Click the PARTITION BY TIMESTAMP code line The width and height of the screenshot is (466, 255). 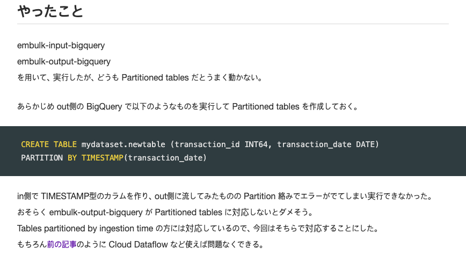[x=113, y=158]
